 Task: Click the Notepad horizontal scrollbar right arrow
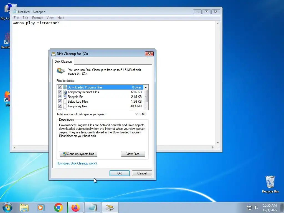[213, 148]
